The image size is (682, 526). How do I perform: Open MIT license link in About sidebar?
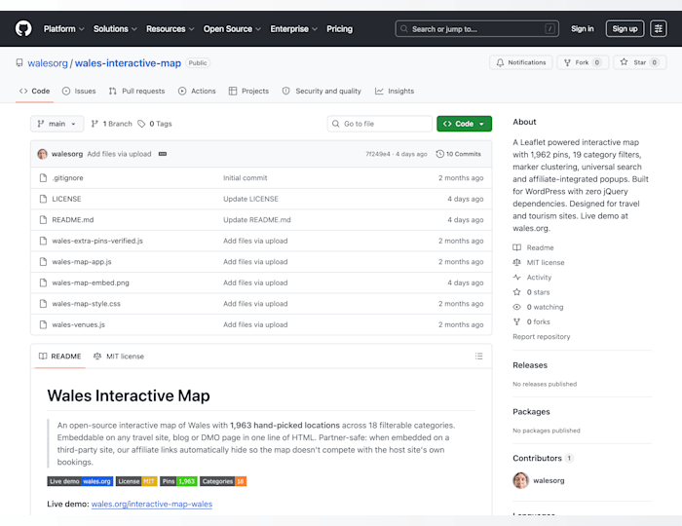coord(539,263)
